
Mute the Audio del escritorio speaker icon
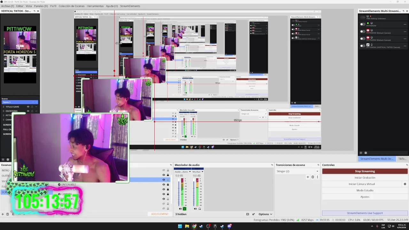180,209
